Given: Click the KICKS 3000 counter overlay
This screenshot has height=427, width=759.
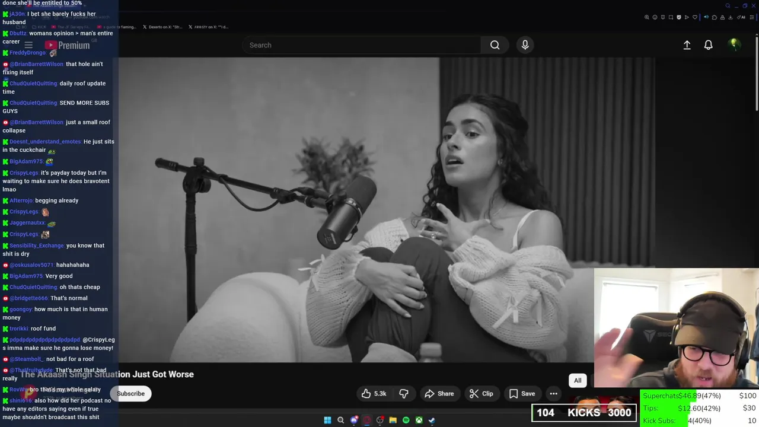Looking at the screenshot, I should [584, 413].
